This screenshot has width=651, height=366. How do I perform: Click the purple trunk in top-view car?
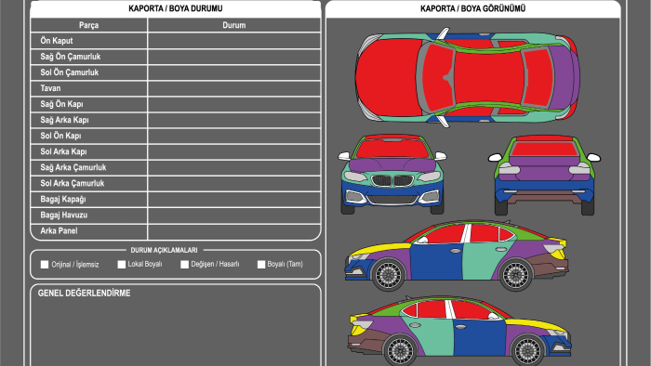[563, 77]
